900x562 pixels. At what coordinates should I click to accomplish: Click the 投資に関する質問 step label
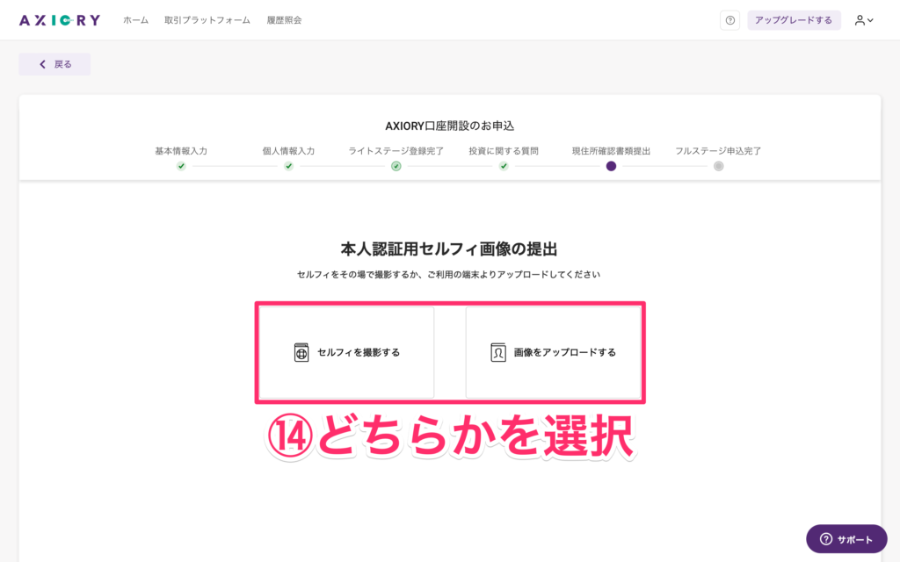point(504,151)
